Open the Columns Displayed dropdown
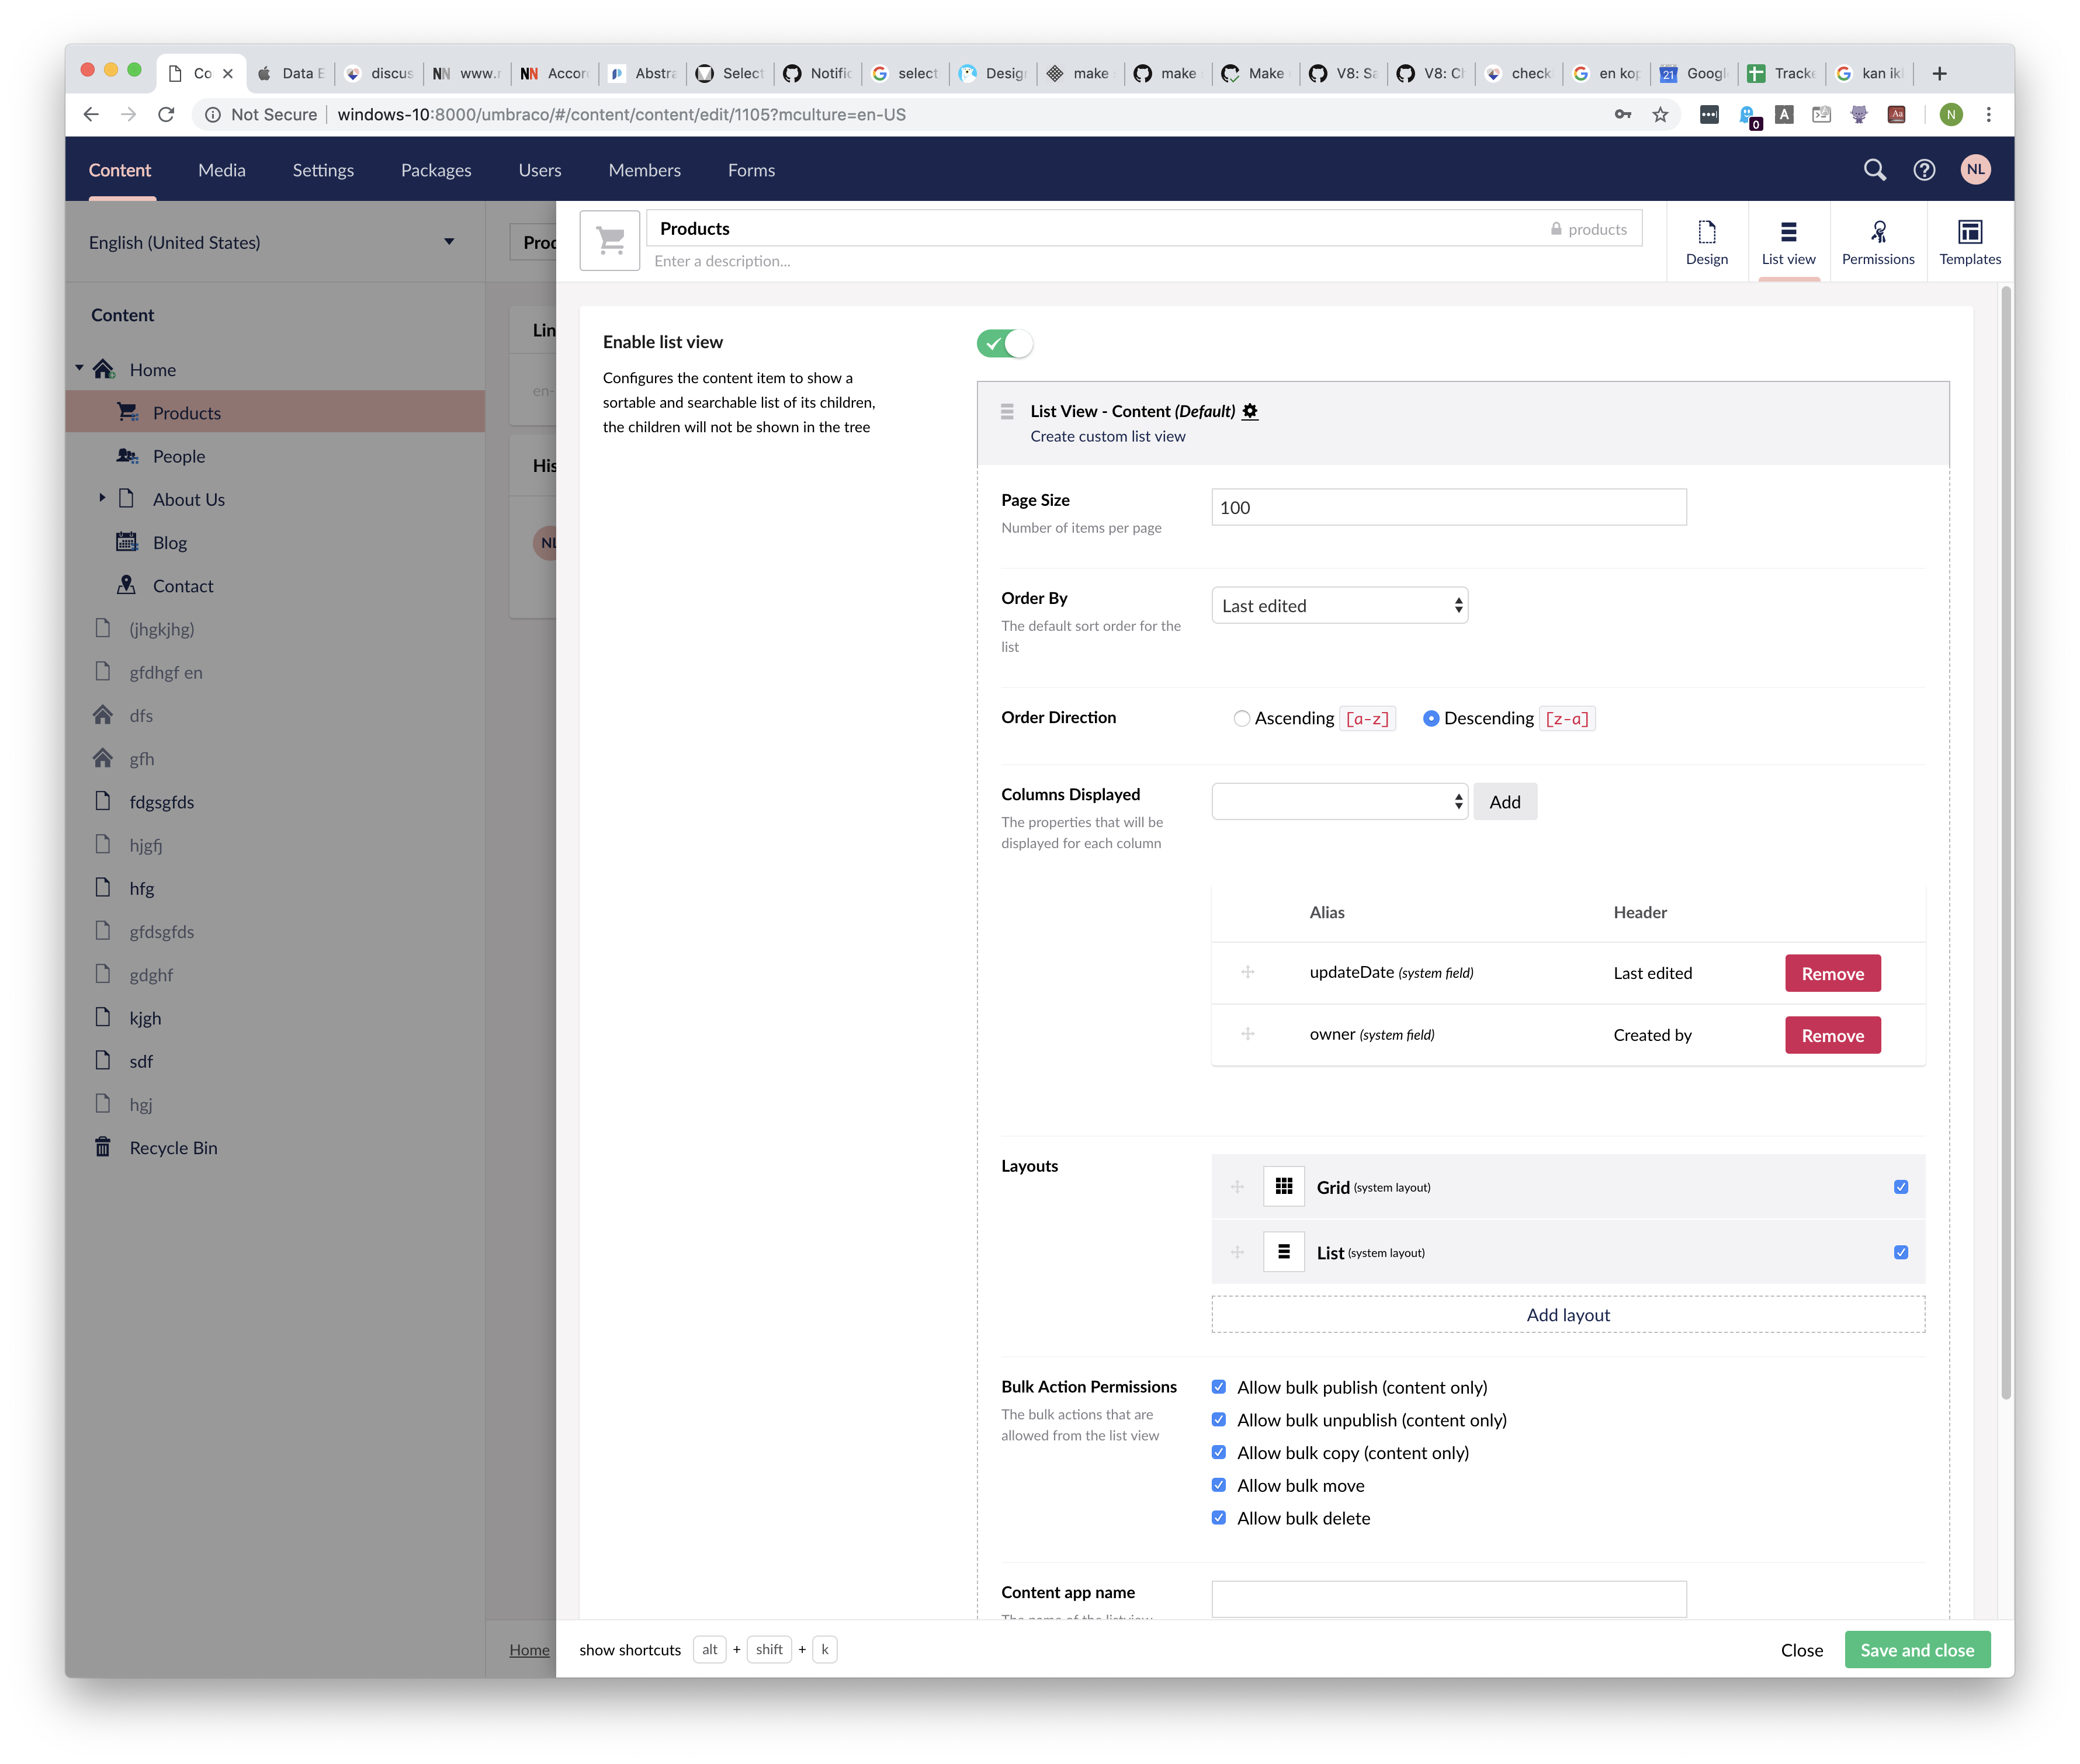The image size is (2080, 1764). click(1339, 801)
